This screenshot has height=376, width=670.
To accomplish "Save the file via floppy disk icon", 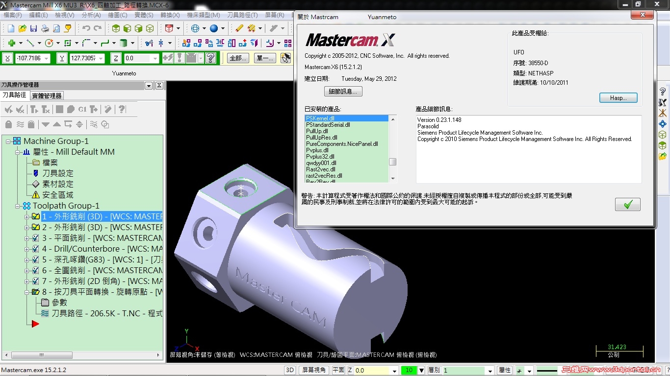I will pos(33,28).
